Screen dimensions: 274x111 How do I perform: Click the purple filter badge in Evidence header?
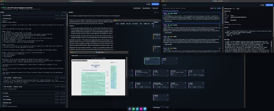(x=212, y=8)
